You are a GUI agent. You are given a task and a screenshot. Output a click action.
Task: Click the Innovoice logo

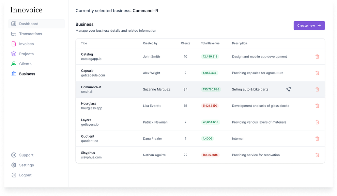pyautogui.click(x=26, y=10)
